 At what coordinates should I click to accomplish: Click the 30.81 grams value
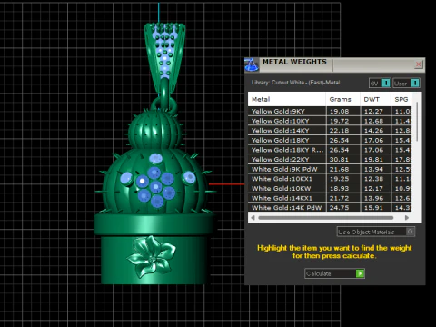(x=340, y=160)
